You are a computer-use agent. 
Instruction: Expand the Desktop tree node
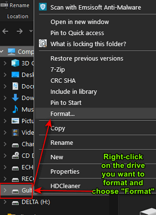click(5, 75)
